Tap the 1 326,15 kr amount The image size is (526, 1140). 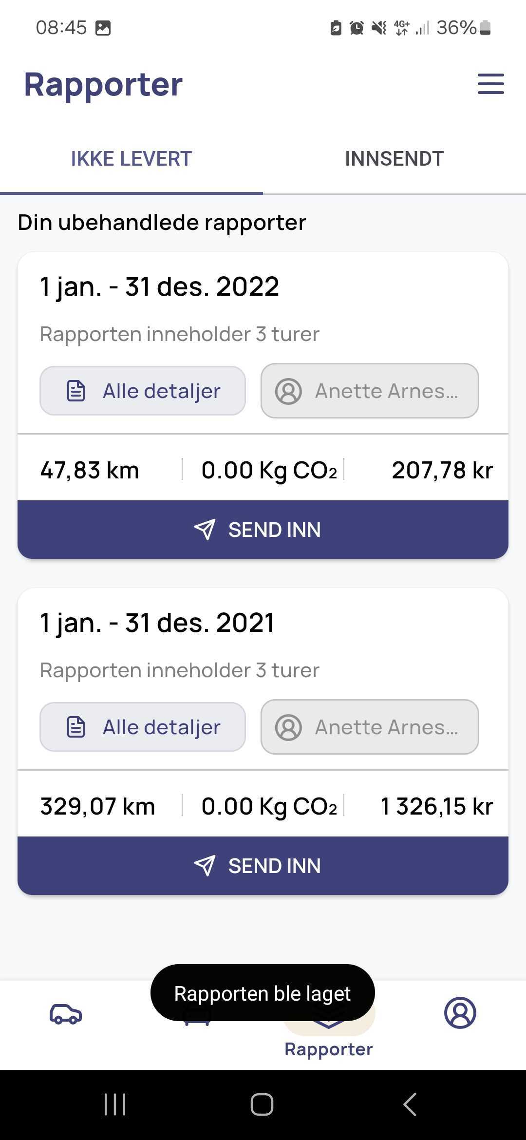(x=436, y=806)
